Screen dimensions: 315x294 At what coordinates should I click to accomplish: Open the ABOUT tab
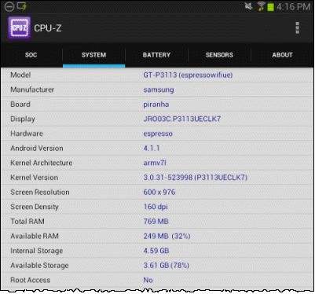282,55
